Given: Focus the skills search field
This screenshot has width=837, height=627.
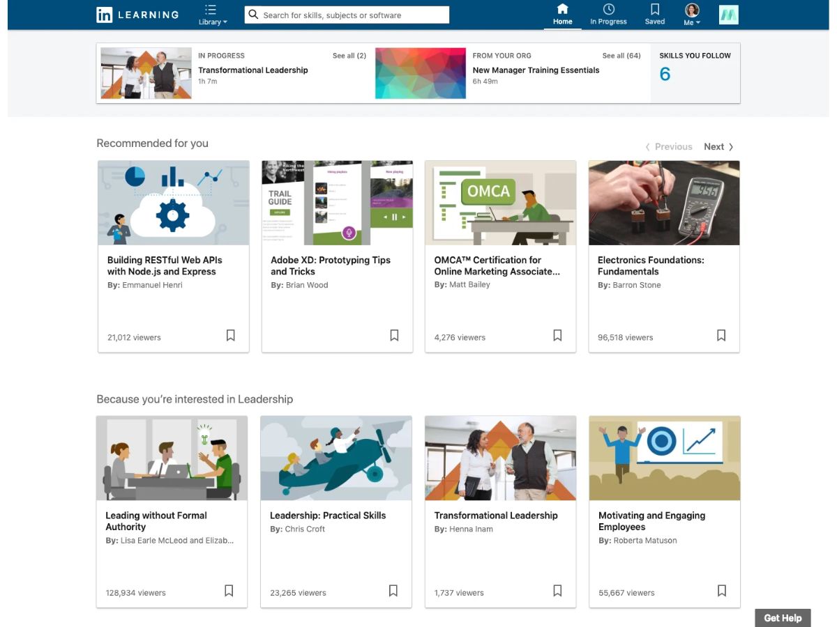Looking at the screenshot, I should coord(347,15).
